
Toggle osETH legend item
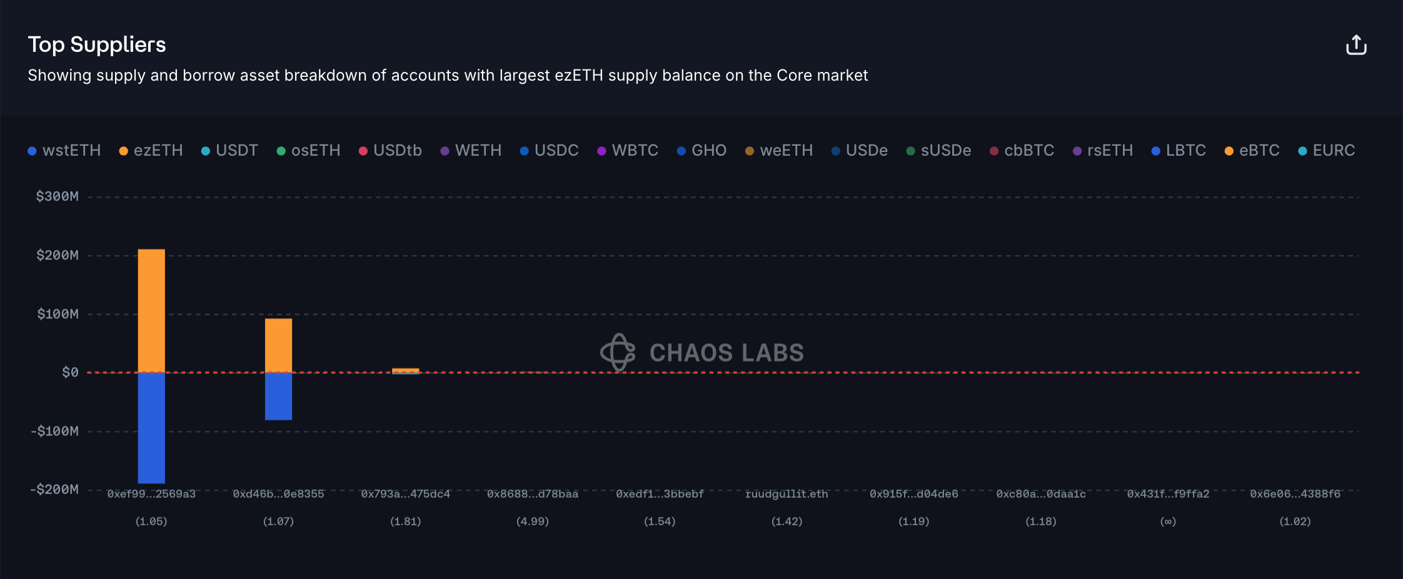[x=308, y=151]
